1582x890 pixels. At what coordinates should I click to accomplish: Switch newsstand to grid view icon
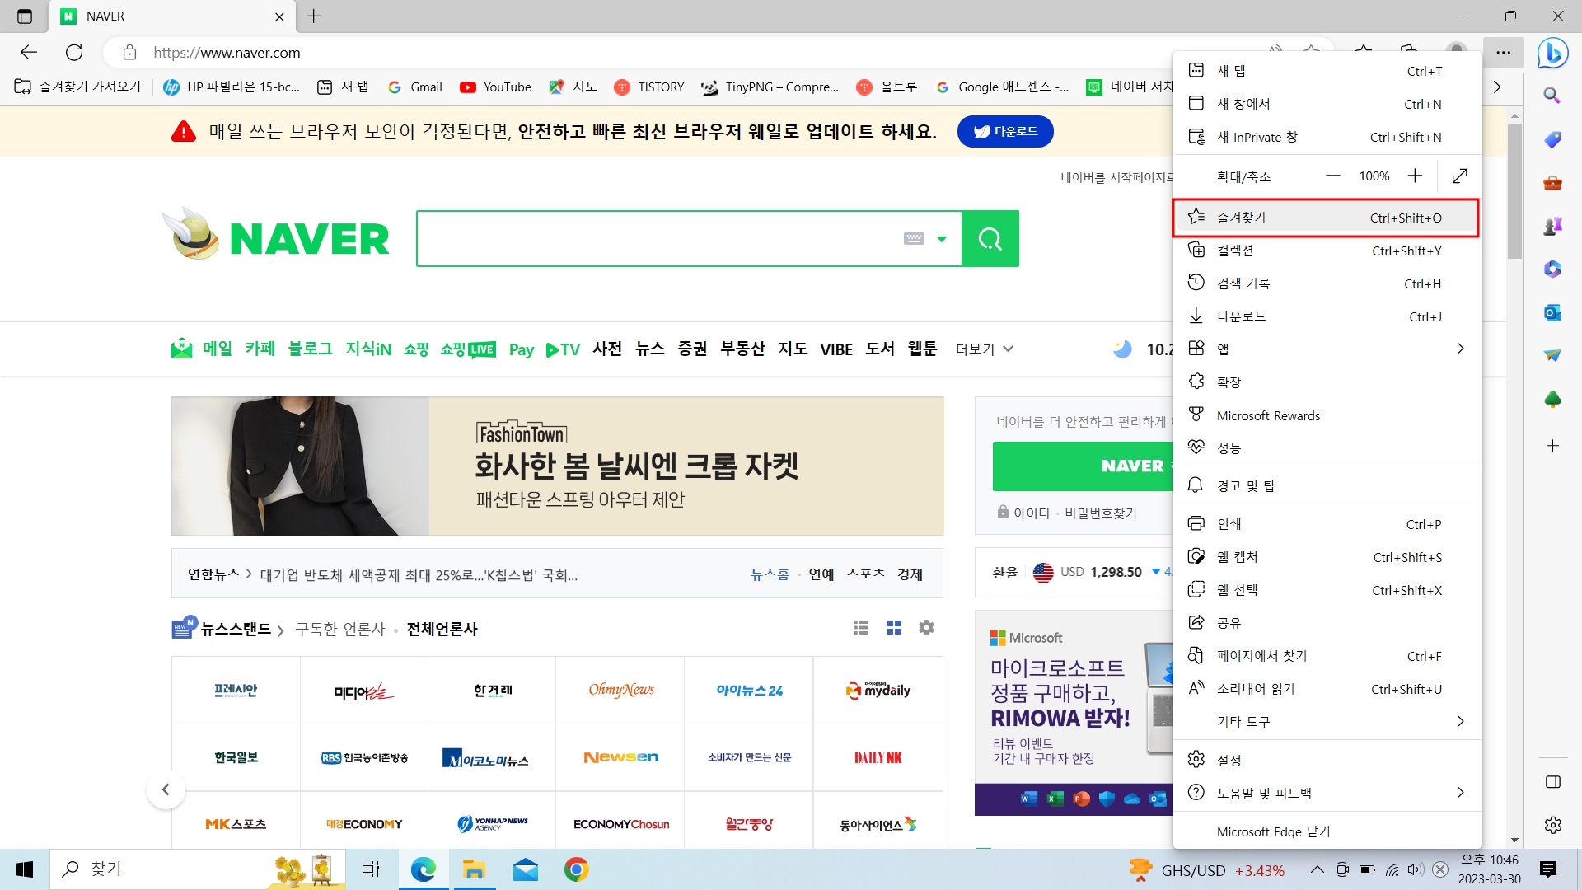click(893, 628)
